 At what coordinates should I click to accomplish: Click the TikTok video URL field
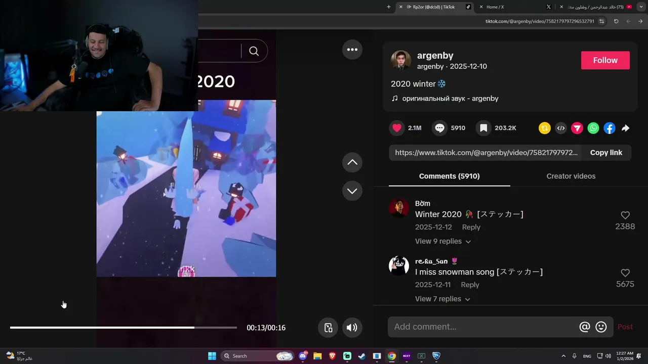tap(486, 153)
